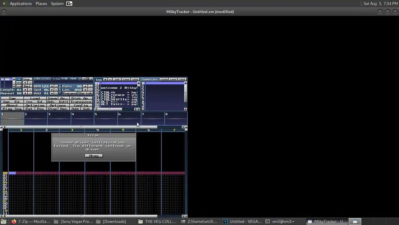Decrease Add value with minus
The height and width of the screenshot is (225, 399).
coord(56,93)
